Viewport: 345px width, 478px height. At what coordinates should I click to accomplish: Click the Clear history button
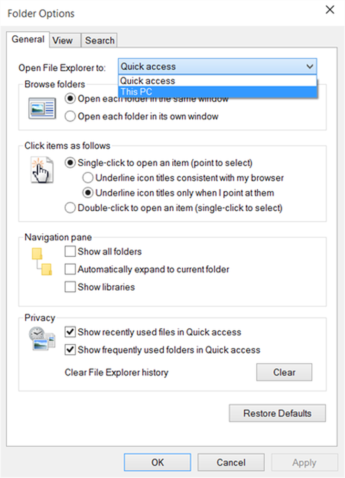(284, 372)
